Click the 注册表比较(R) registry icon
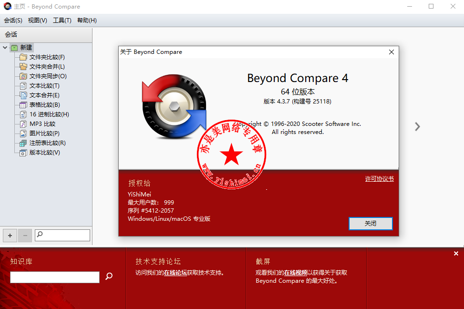The height and width of the screenshot is (309, 464). tap(23, 143)
